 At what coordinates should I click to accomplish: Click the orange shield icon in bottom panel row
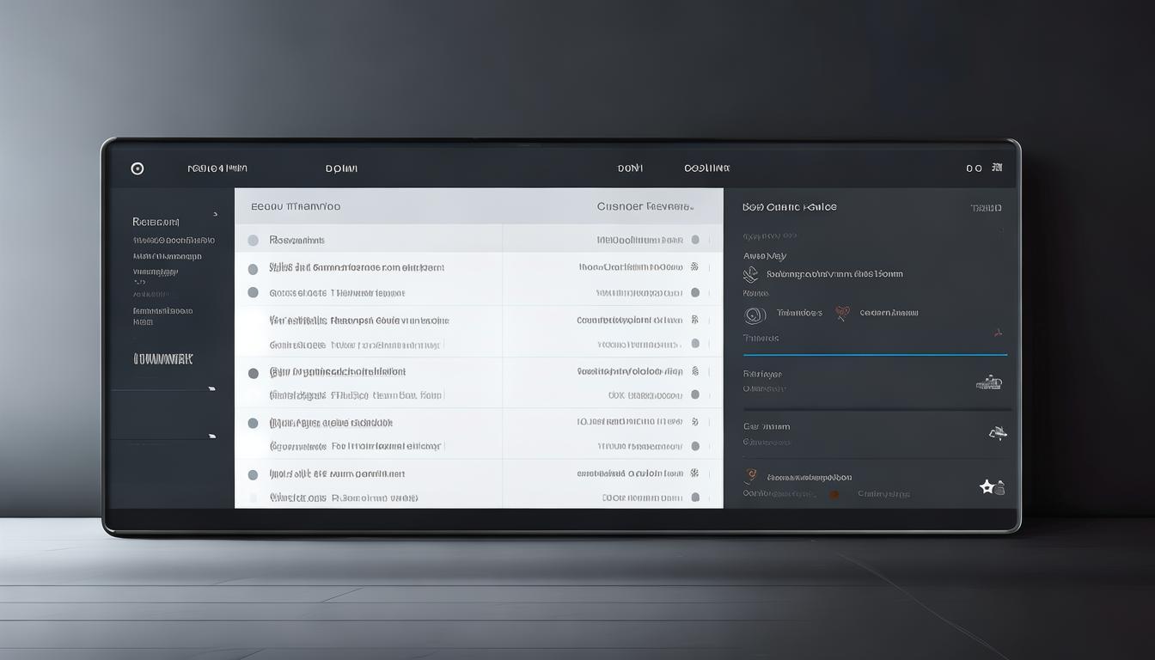click(x=751, y=475)
